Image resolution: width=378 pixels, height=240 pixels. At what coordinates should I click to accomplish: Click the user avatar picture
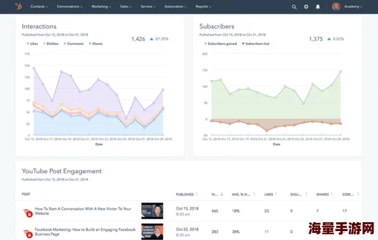(336, 6)
